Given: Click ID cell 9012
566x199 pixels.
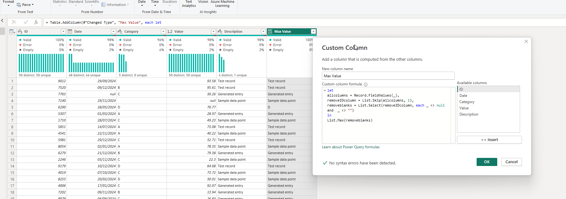Looking at the screenshot, I should [42, 81].
